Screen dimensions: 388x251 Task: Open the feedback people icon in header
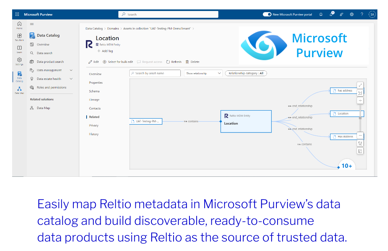(341, 14)
